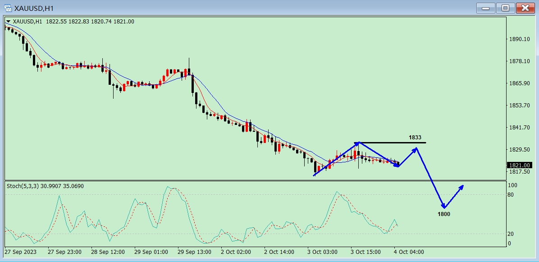Select the 1833 resistance level label
Image resolution: width=539 pixels, height=262 pixels.
pos(415,138)
